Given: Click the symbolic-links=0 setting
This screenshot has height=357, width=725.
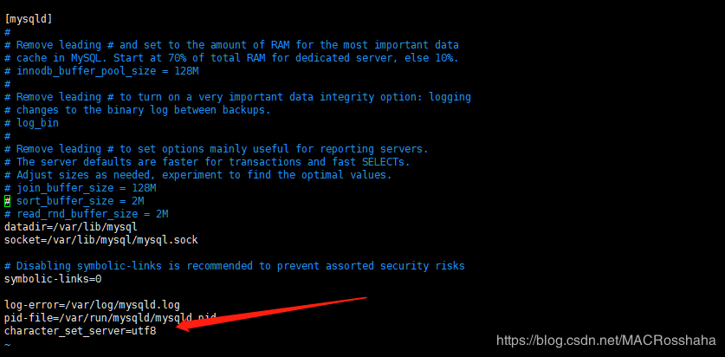Looking at the screenshot, I should 53,279.
